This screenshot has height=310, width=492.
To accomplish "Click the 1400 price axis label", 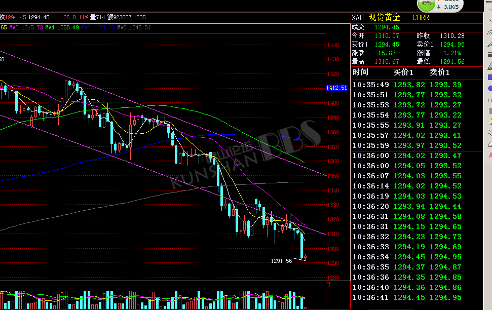I will (333, 103).
